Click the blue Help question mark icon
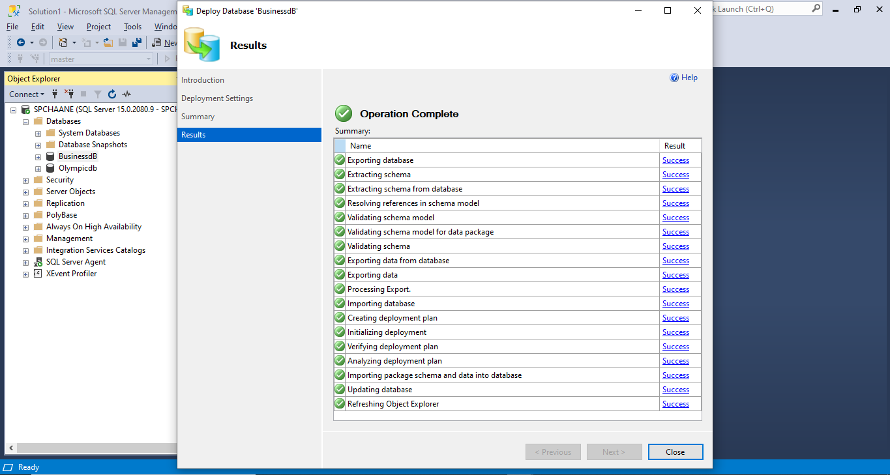Screen dimensions: 890x475 click(675, 78)
